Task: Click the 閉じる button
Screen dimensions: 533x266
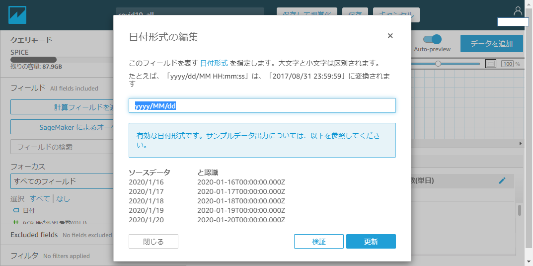Action: click(x=153, y=242)
